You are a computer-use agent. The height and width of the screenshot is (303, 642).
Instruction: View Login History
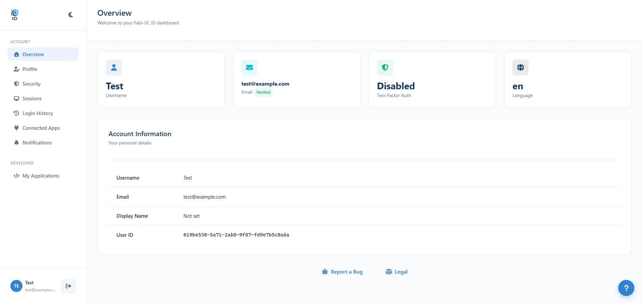pos(37,113)
